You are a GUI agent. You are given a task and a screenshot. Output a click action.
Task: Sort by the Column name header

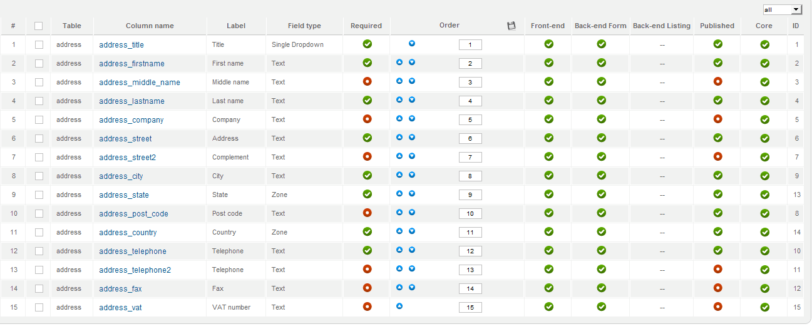tap(150, 26)
